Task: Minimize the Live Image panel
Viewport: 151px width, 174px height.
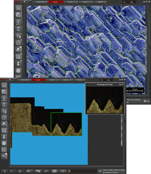Action: [120, 85]
